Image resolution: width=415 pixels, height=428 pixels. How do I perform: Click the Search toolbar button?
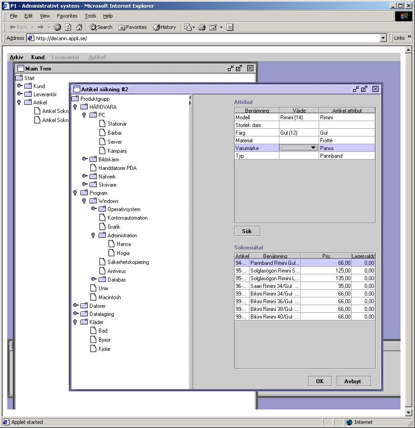(x=101, y=27)
